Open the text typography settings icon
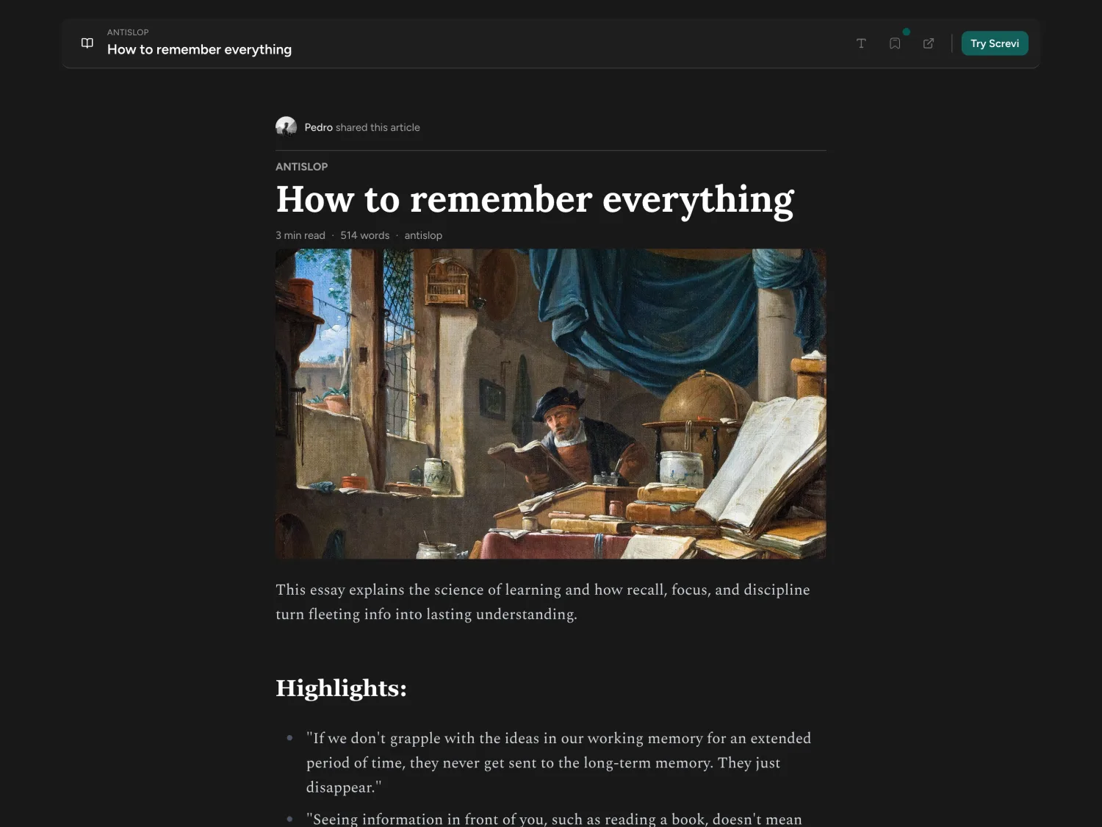The width and height of the screenshot is (1102, 827). coord(861,43)
